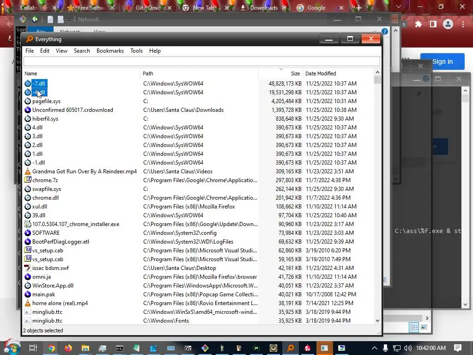Open the View menu in Everything
This screenshot has height=355, width=473.
[61, 51]
